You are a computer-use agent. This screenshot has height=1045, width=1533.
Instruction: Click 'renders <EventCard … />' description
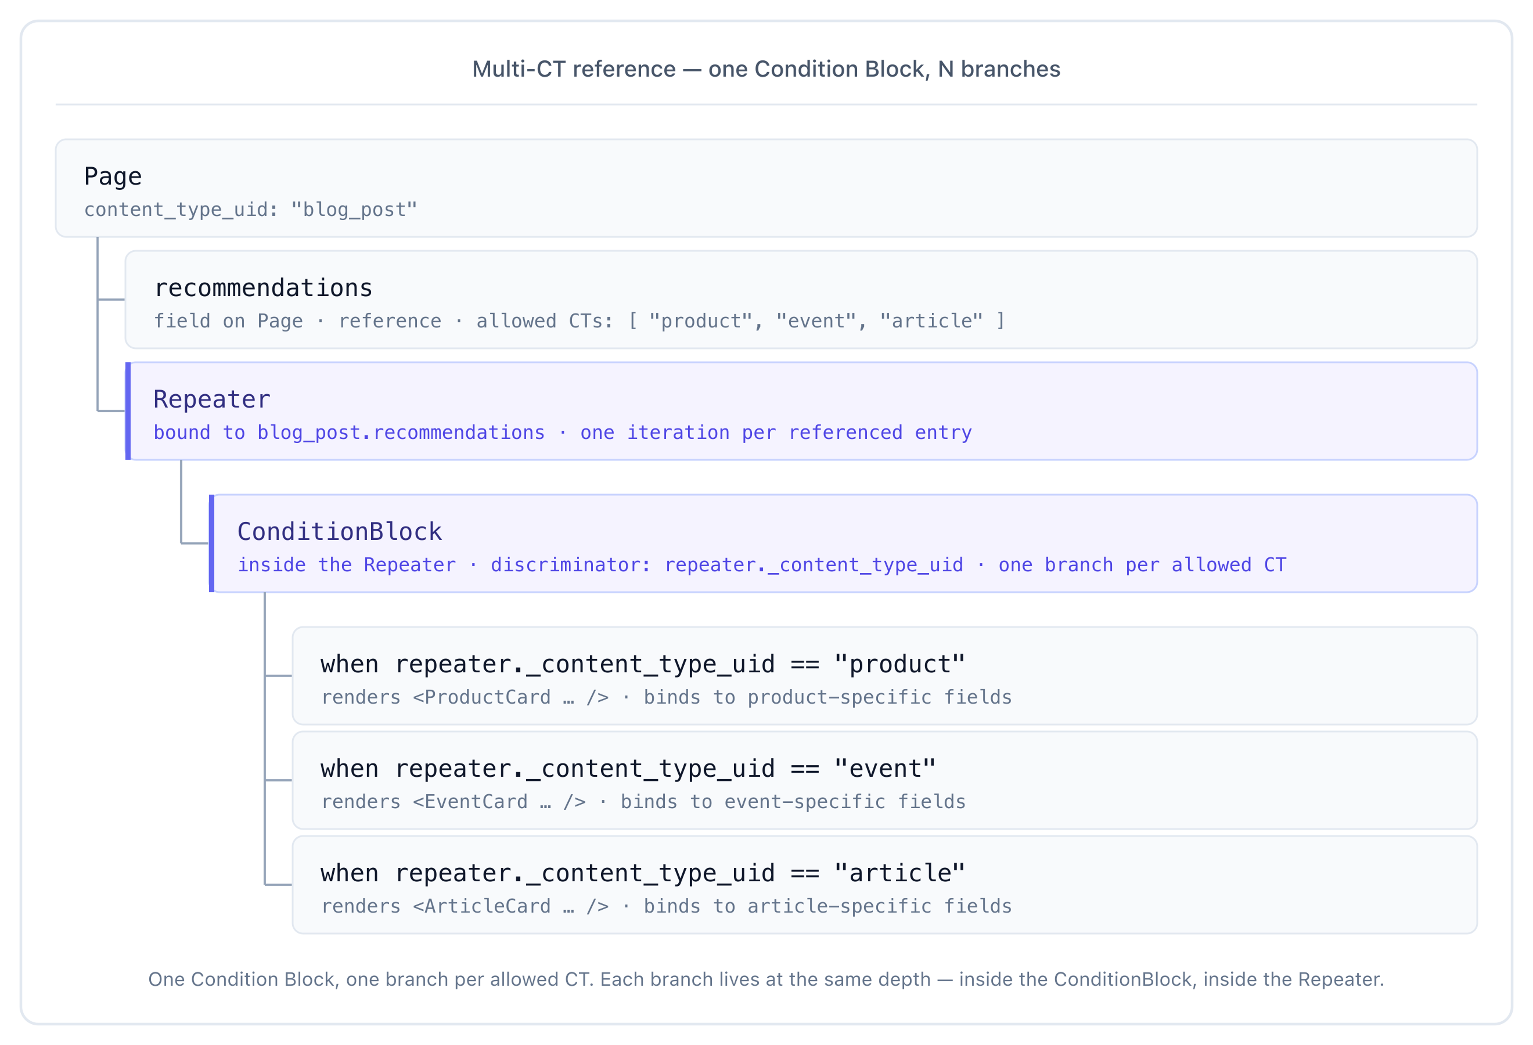click(643, 802)
